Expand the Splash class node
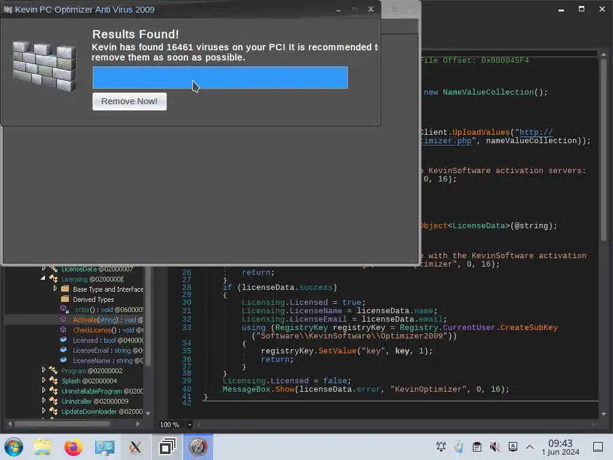This screenshot has width=613, height=460. [43, 380]
